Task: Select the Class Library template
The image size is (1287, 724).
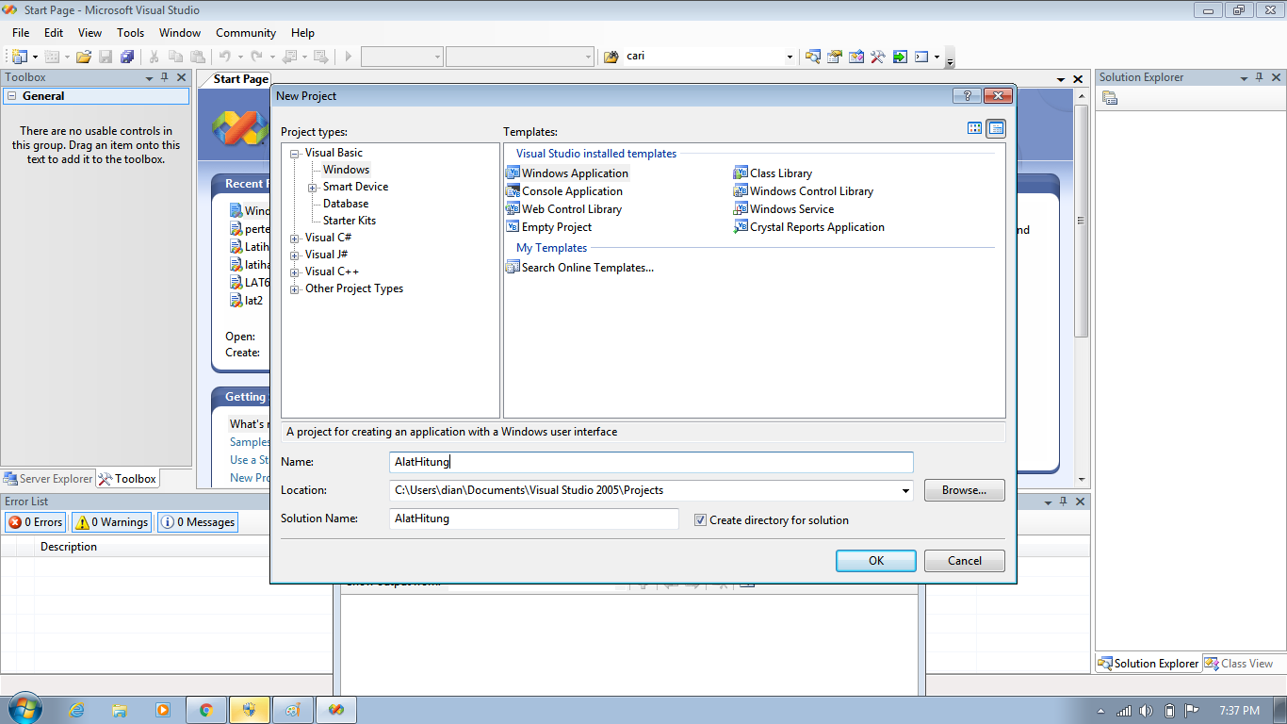Action: click(x=774, y=173)
